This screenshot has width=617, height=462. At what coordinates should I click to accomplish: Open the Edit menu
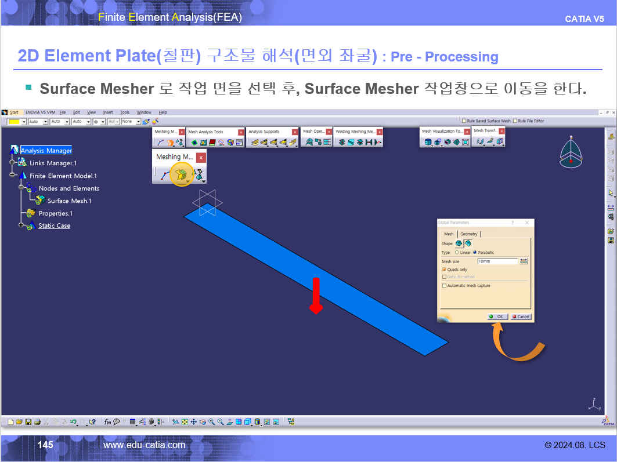(77, 112)
